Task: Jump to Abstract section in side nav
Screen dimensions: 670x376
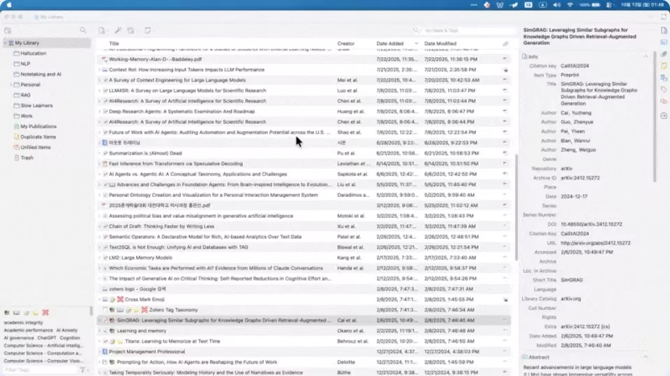Action: 664,42
